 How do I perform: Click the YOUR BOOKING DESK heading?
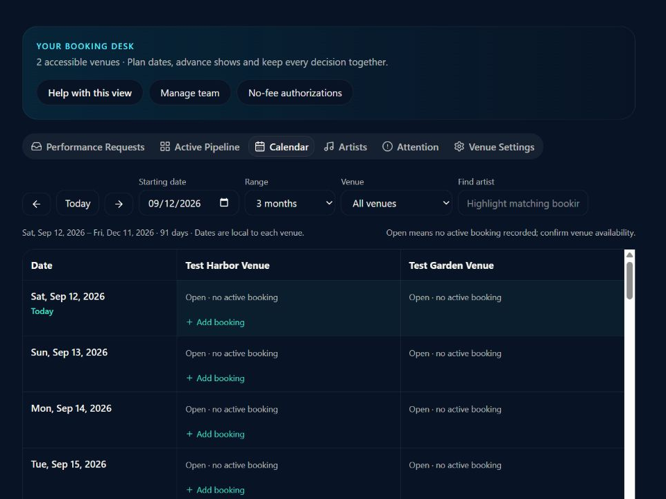point(85,46)
